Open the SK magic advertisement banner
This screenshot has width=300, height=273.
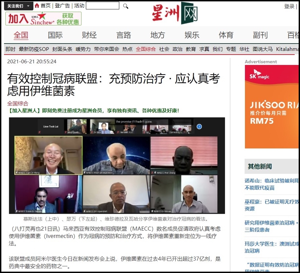pyautogui.click(x=272, y=107)
